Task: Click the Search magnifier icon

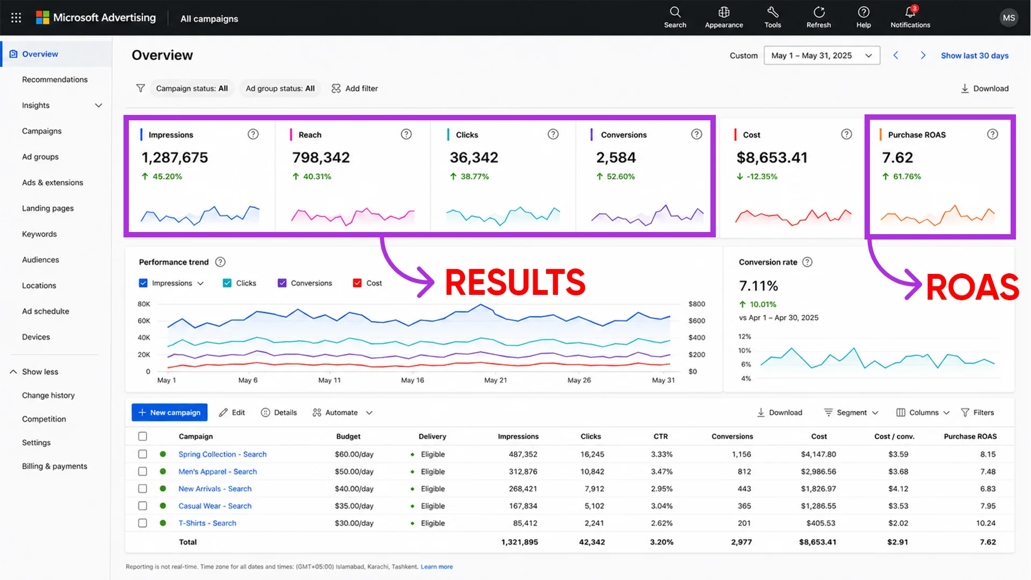Action: [675, 12]
